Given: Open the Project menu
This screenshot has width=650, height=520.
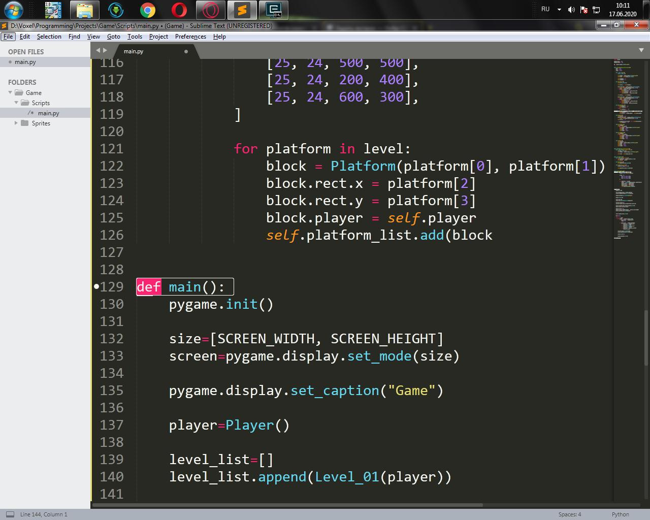Looking at the screenshot, I should click(158, 37).
